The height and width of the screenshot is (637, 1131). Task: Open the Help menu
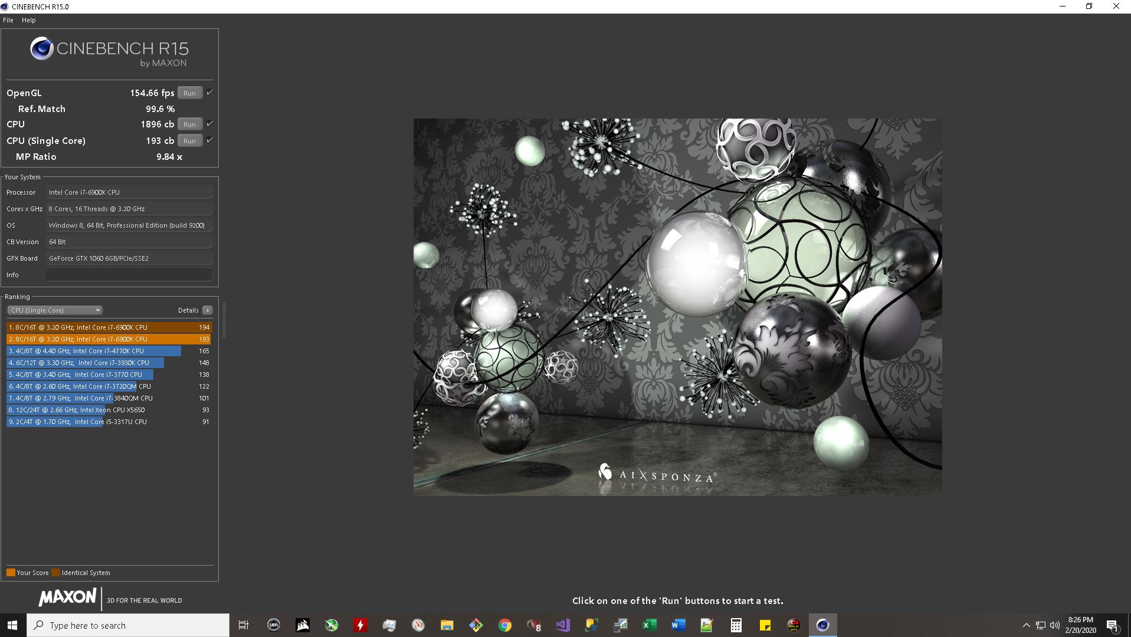tap(28, 20)
